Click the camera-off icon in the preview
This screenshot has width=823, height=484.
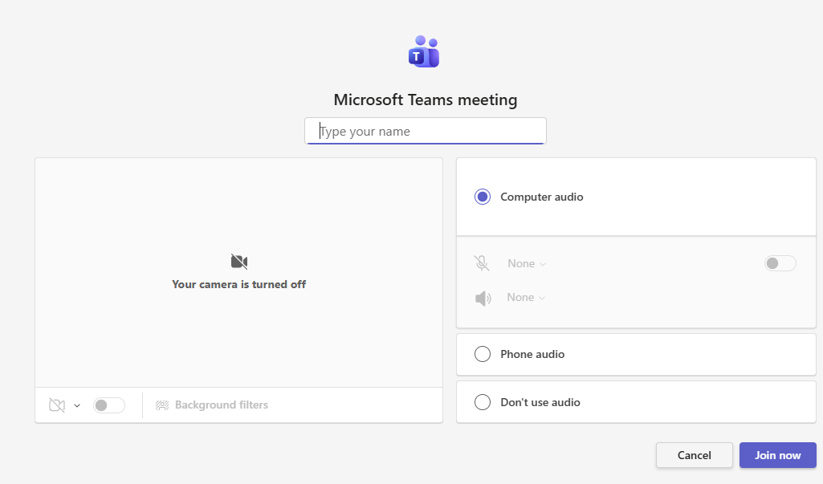click(238, 262)
